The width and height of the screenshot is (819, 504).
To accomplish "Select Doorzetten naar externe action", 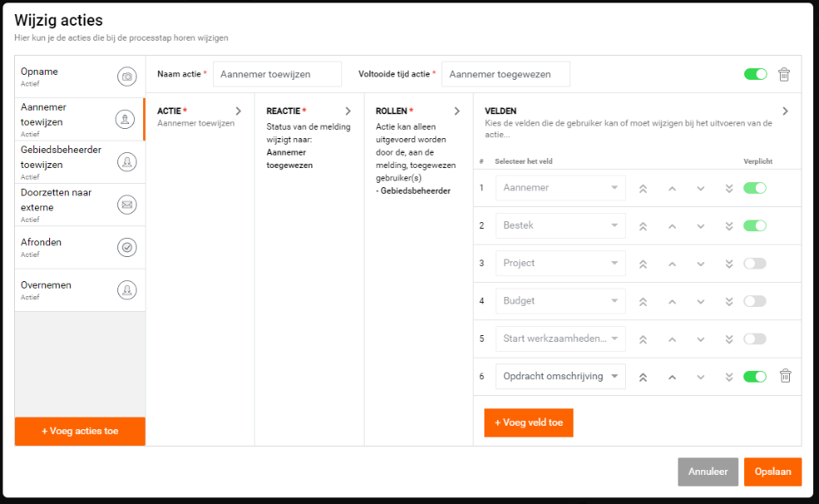I will coord(80,205).
